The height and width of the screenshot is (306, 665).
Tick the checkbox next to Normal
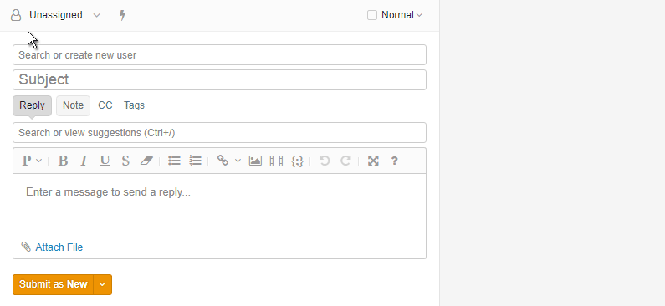coord(372,15)
